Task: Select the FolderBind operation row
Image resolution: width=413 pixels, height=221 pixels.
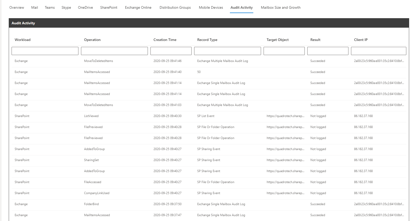Action: (x=91, y=204)
